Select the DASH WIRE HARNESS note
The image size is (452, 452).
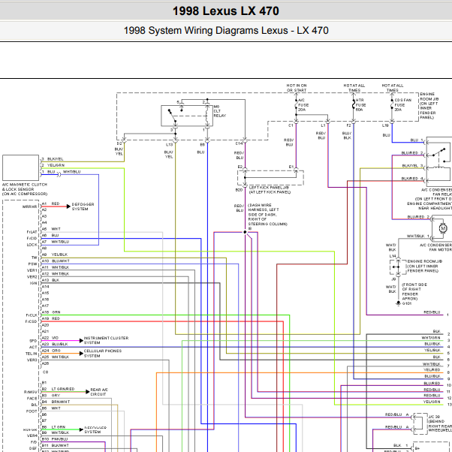[267, 215]
